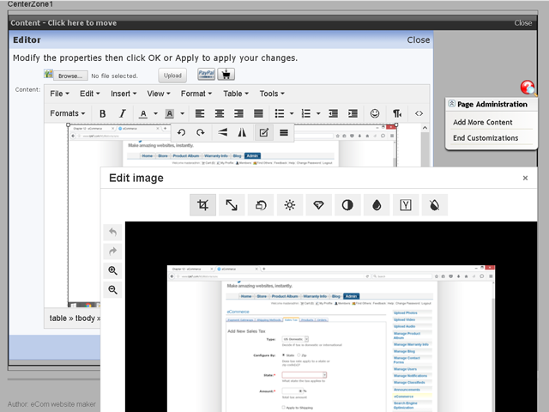The width and height of the screenshot is (549, 412).
Task: Click the Browse file button
Action: [70, 76]
